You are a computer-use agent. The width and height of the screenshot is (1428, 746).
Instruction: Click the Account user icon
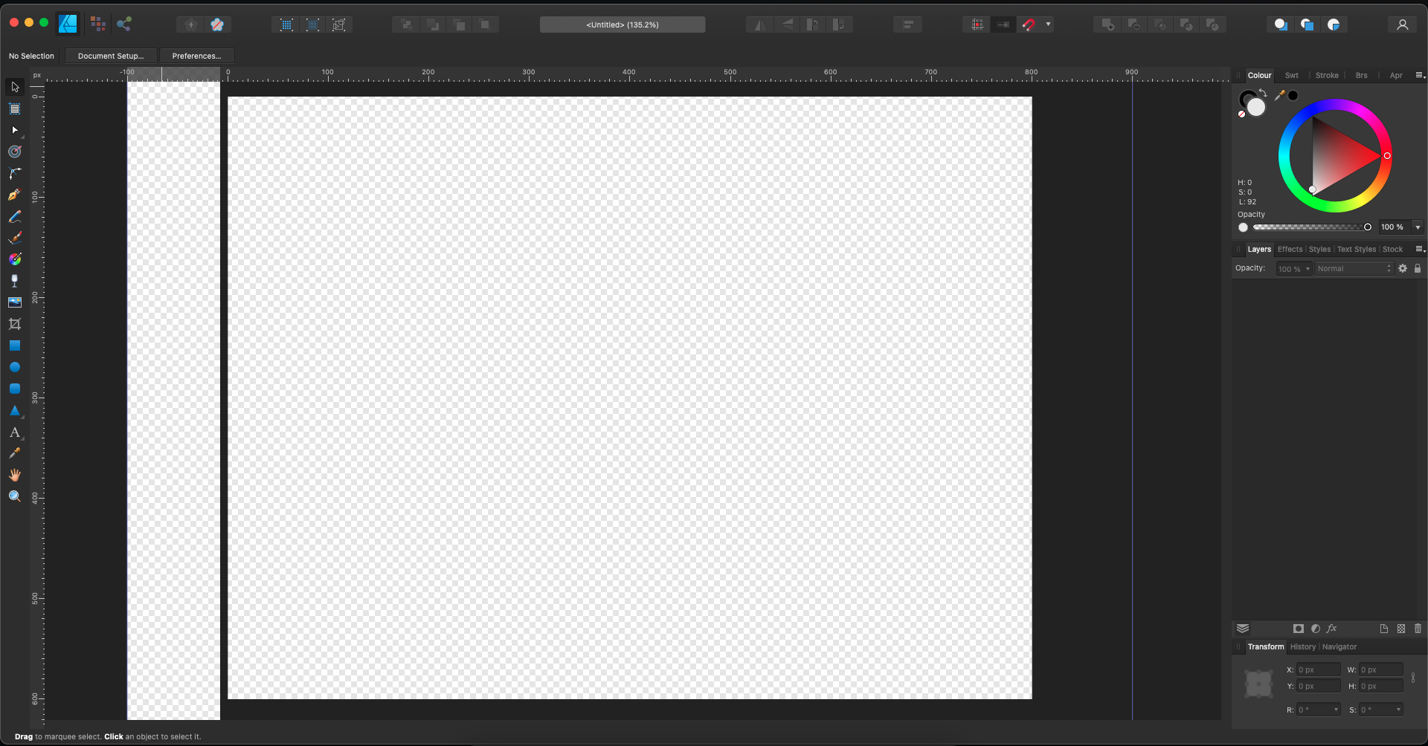pyautogui.click(x=1403, y=25)
